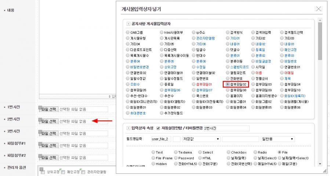
Task: Click the scrollbar down arrow in dialog
Action: point(320,164)
